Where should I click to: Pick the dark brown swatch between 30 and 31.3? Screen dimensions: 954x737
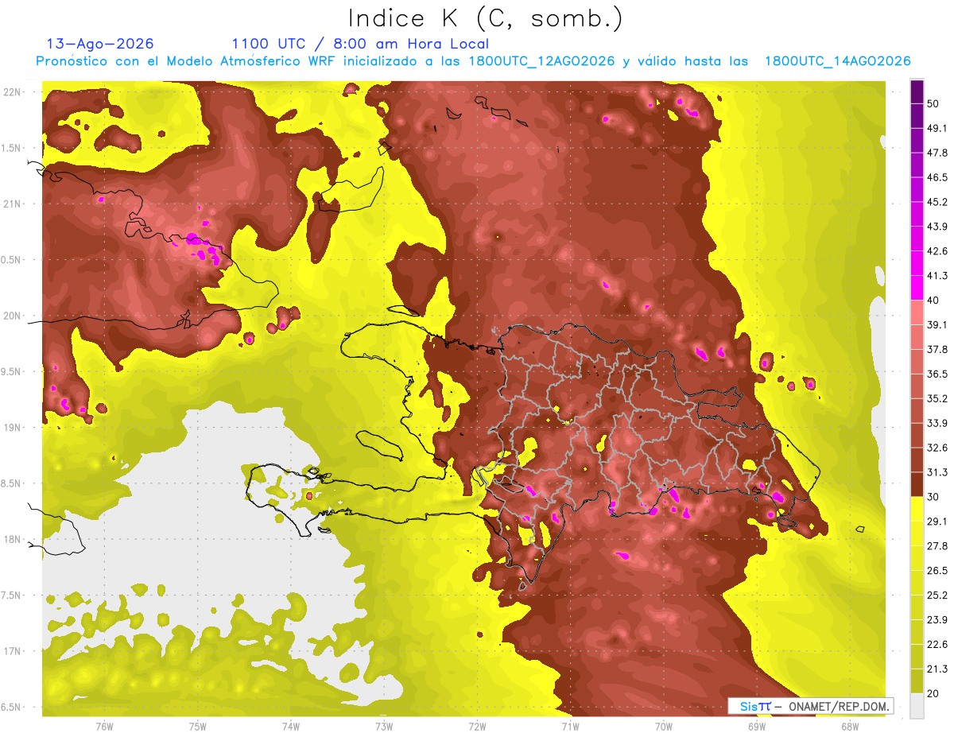(x=917, y=484)
